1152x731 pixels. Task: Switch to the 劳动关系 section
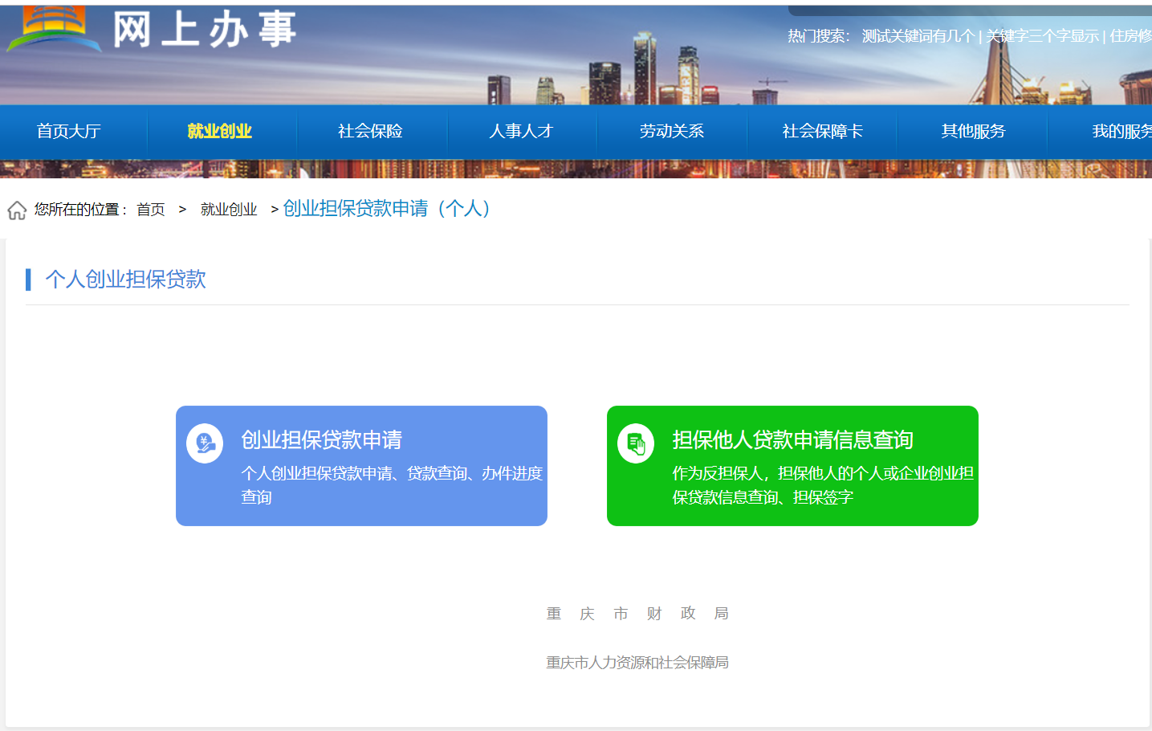click(x=672, y=131)
